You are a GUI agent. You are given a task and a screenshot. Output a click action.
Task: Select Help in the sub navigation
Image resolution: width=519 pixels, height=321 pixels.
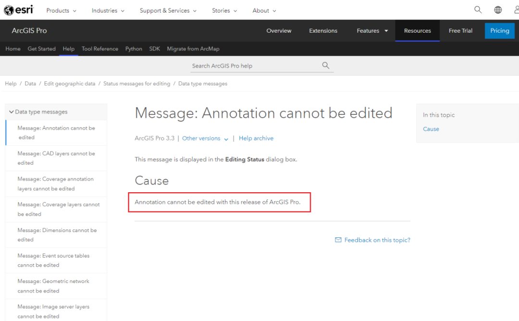(69, 49)
